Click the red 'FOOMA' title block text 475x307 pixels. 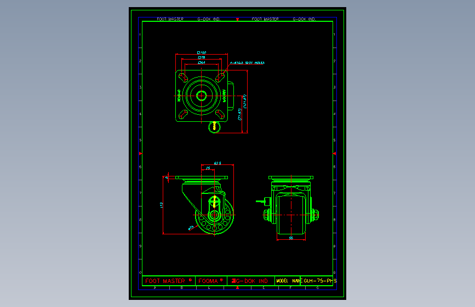pyautogui.click(x=208, y=281)
